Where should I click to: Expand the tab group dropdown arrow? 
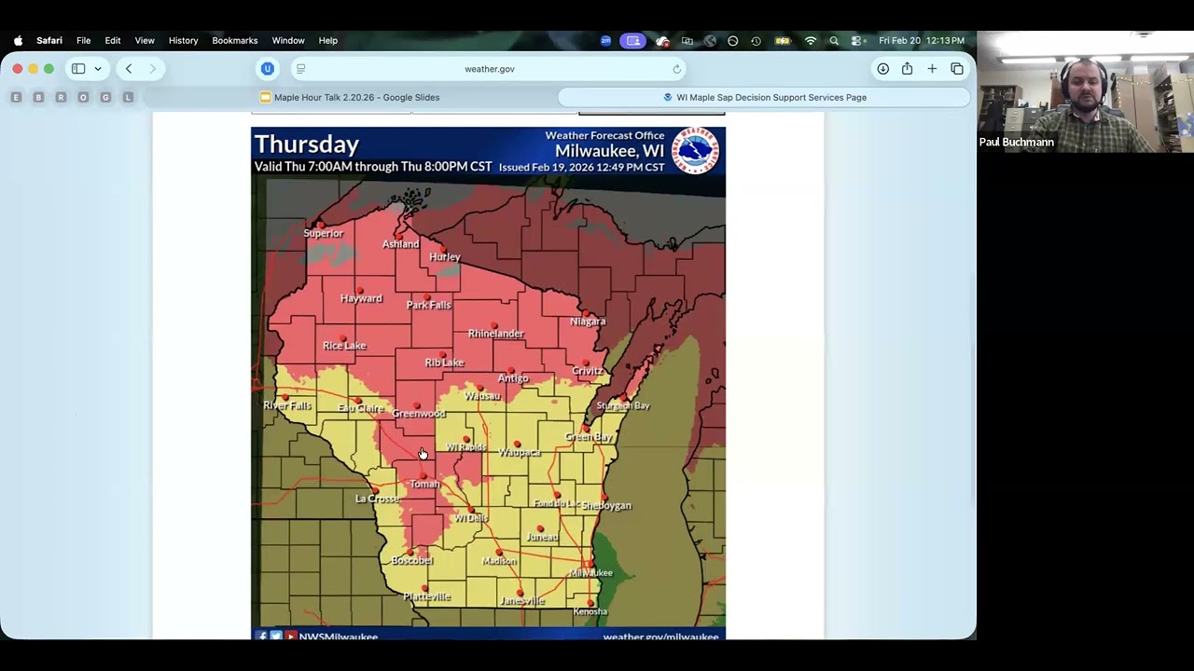coord(98,68)
